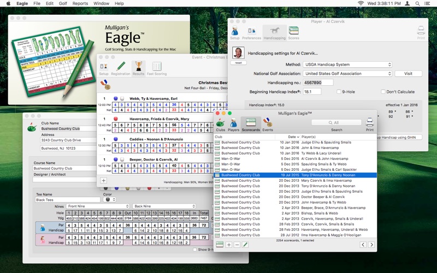
Task: Open the National Golf Association dropdown
Action: [347, 74]
